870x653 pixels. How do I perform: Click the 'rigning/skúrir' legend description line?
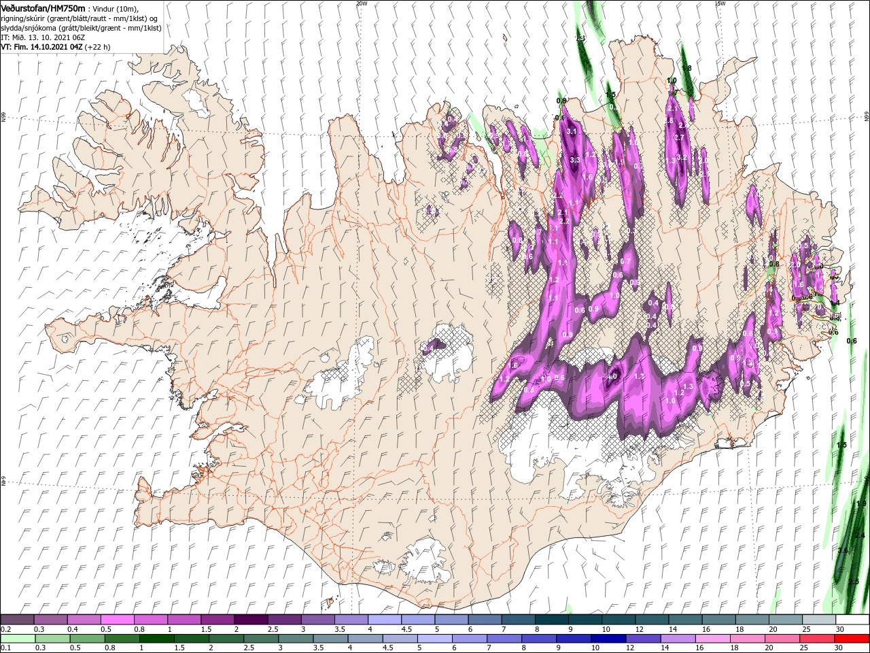[80, 18]
